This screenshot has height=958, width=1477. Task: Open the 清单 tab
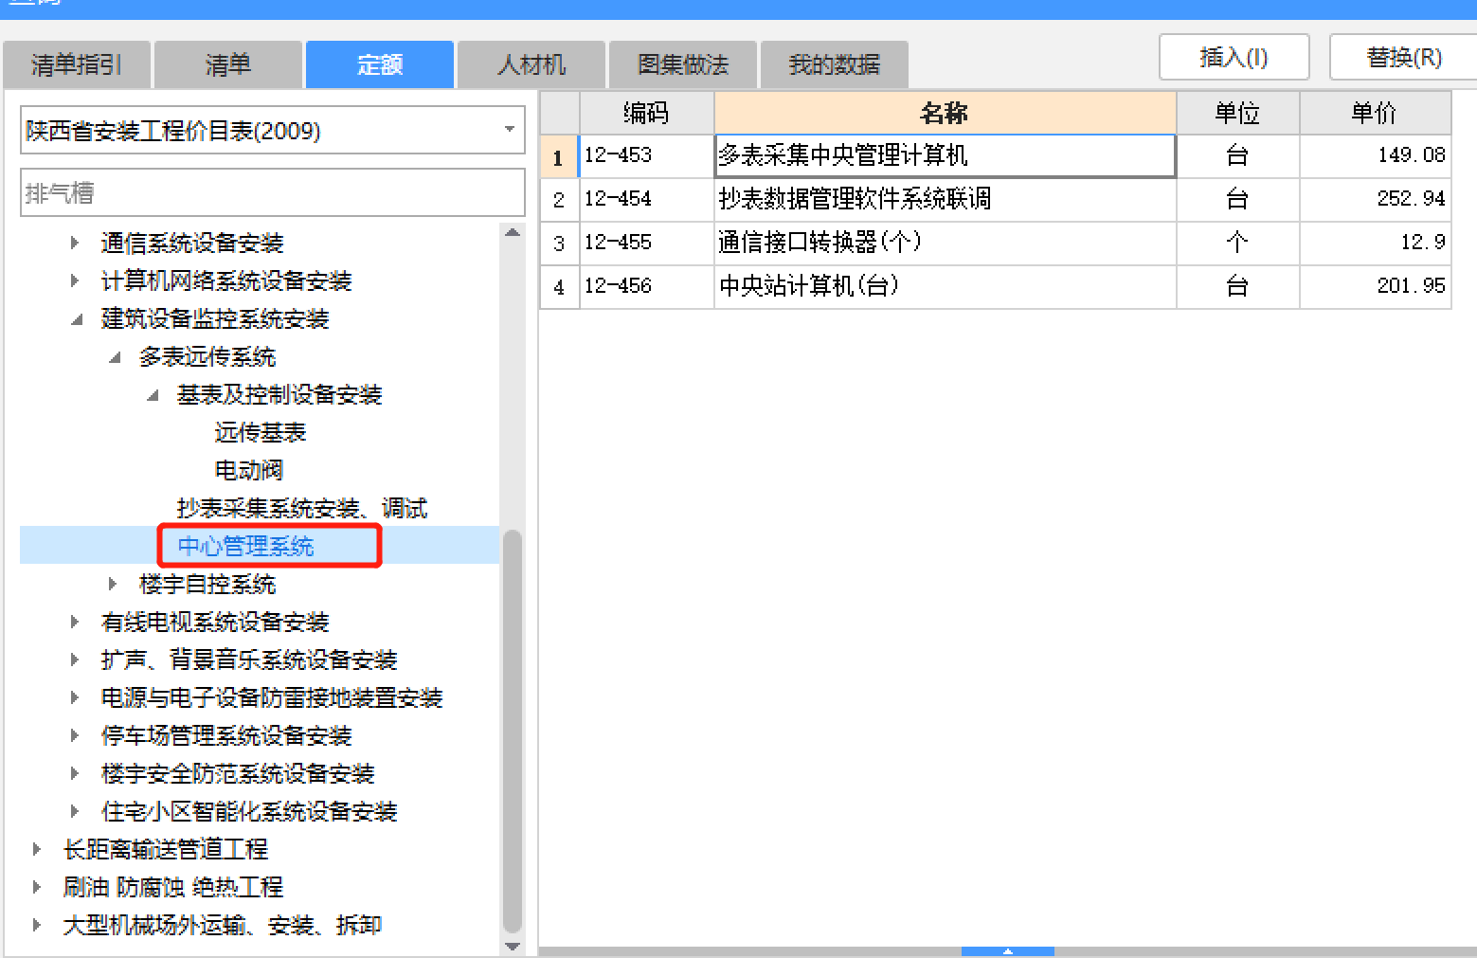(x=228, y=64)
